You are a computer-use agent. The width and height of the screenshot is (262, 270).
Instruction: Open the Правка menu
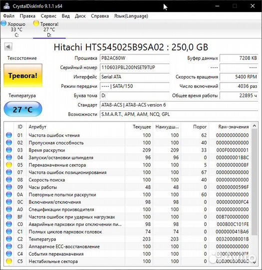[x=27, y=16]
